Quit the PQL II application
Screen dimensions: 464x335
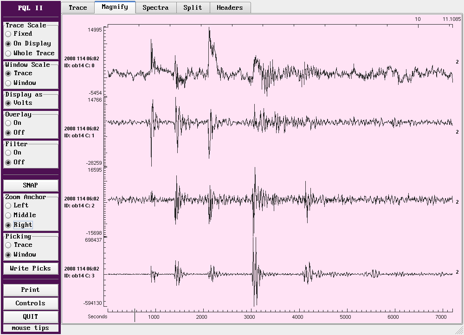point(31,317)
